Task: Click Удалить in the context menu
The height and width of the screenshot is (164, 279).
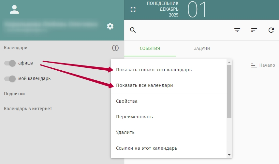Action: 125,132
